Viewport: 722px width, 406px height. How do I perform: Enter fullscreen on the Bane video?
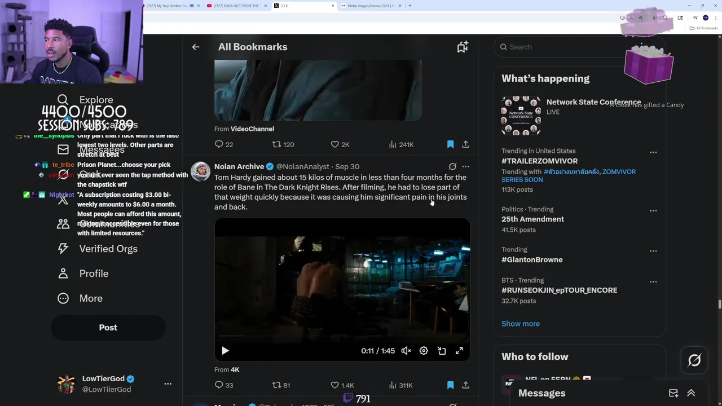click(x=459, y=351)
